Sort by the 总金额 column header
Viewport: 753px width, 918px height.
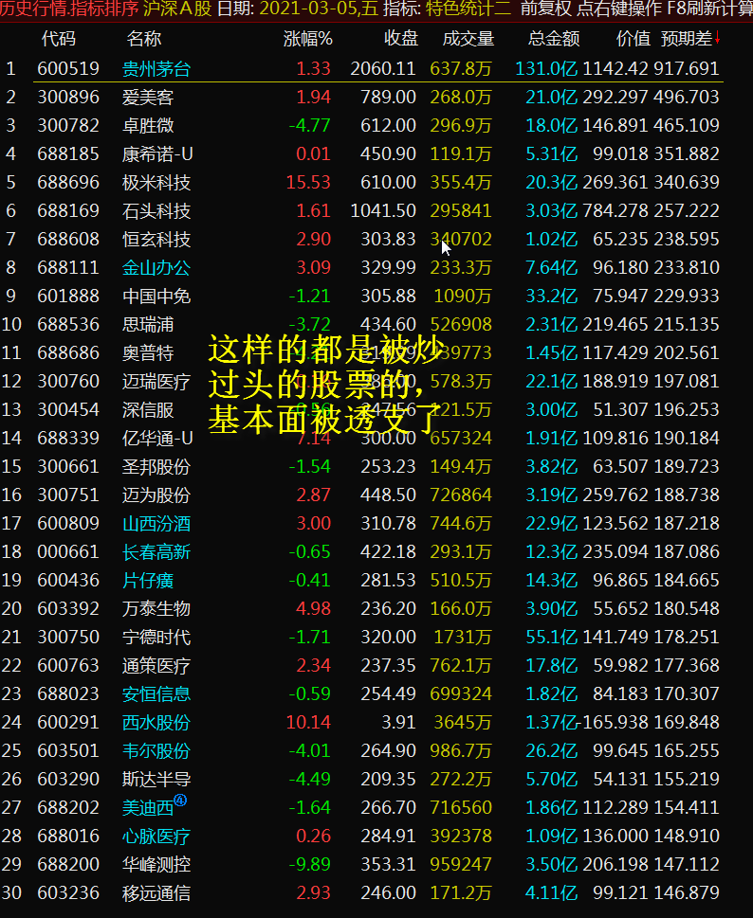554,39
